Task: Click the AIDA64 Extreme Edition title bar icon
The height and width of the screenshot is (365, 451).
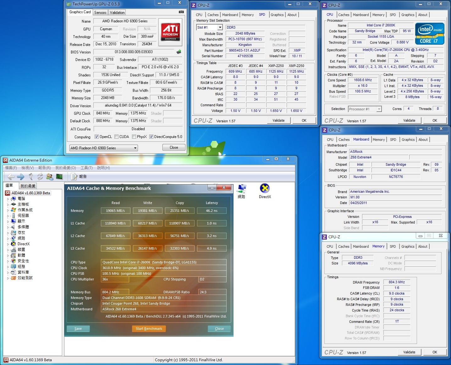Action: pos(5,160)
